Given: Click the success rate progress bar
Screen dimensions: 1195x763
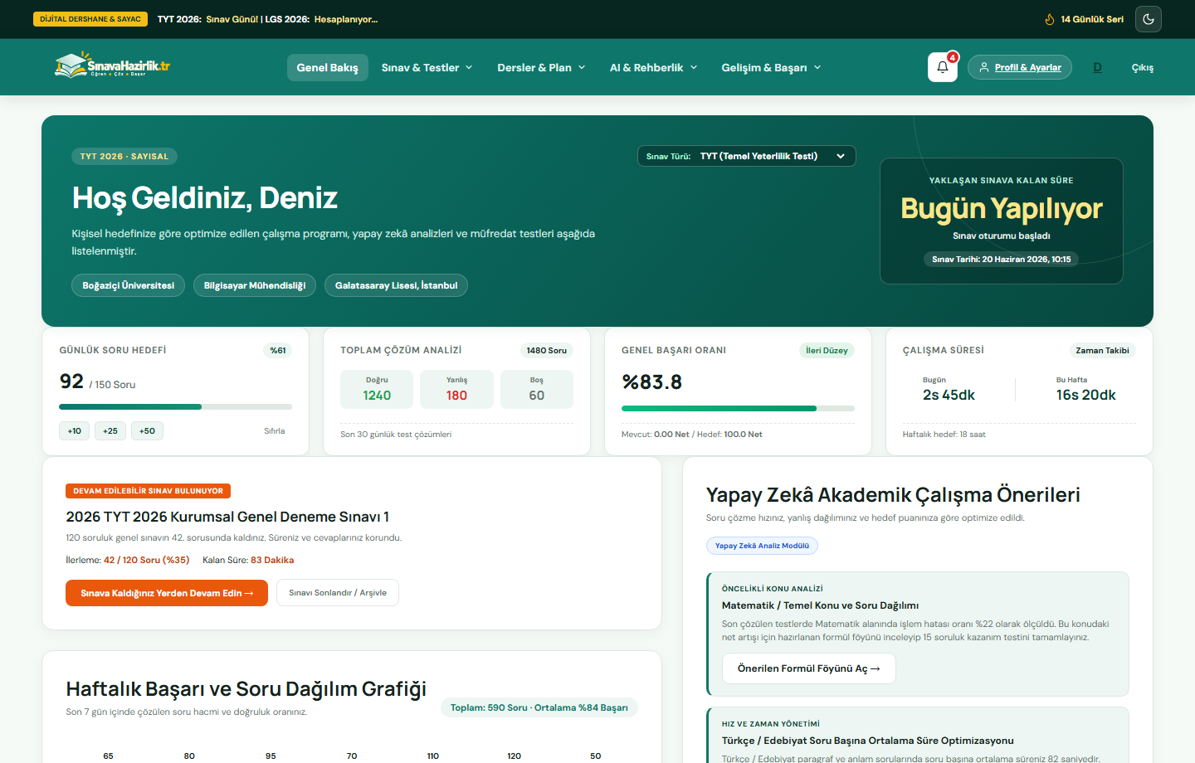Looking at the screenshot, I should point(738,408).
